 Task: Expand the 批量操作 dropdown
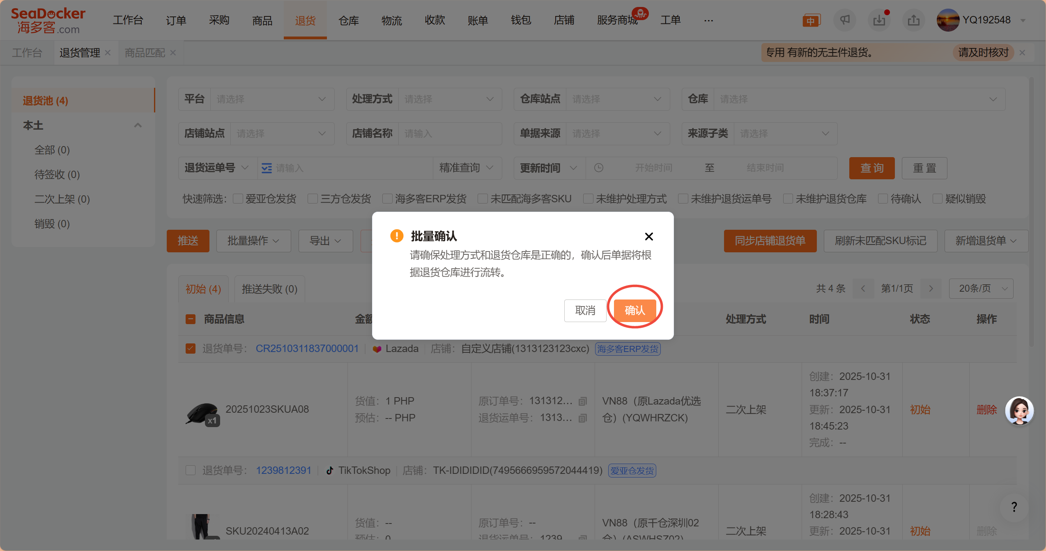click(x=253, y=241)
